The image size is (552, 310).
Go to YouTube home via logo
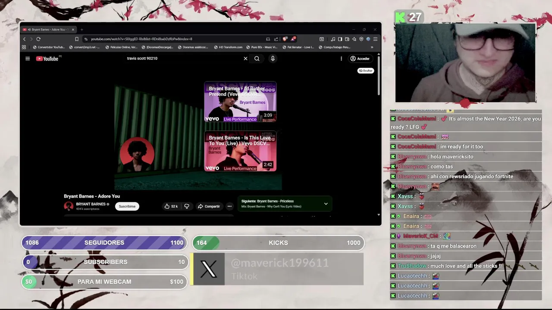point(47,59)
